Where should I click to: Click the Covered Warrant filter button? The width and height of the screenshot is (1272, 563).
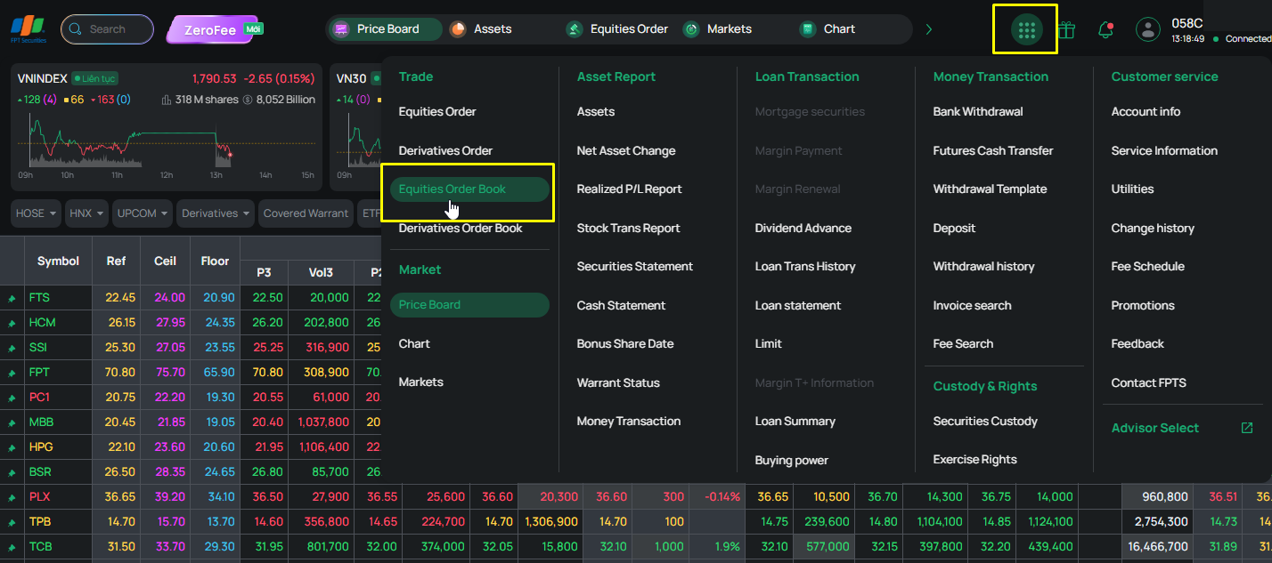tap(306, 213)
